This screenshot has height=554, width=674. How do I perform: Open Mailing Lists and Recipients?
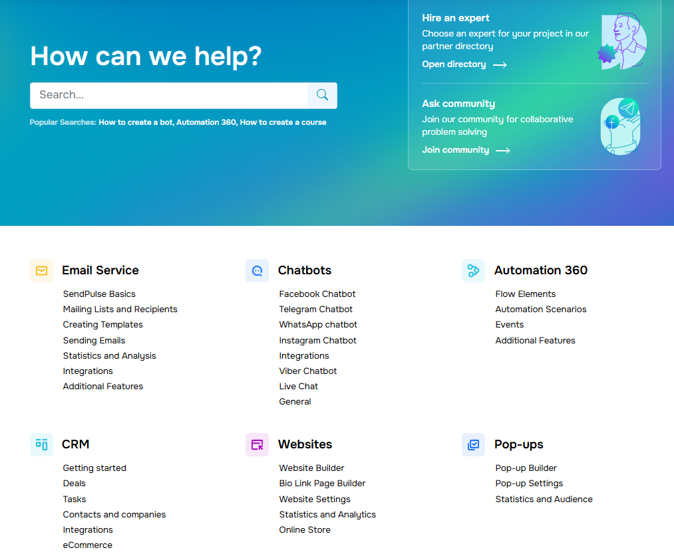(x=120, y=310)
